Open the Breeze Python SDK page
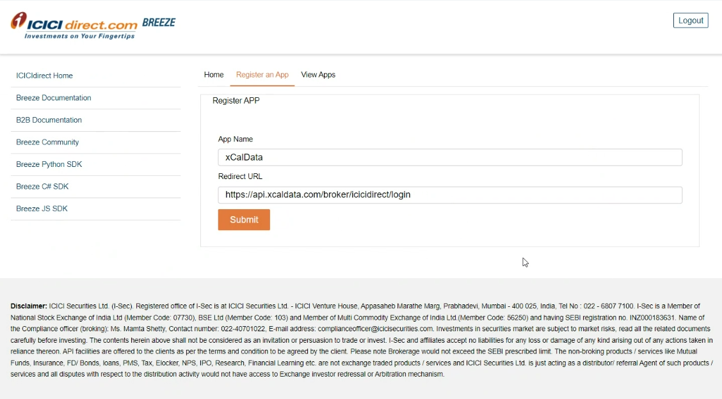 49,164
